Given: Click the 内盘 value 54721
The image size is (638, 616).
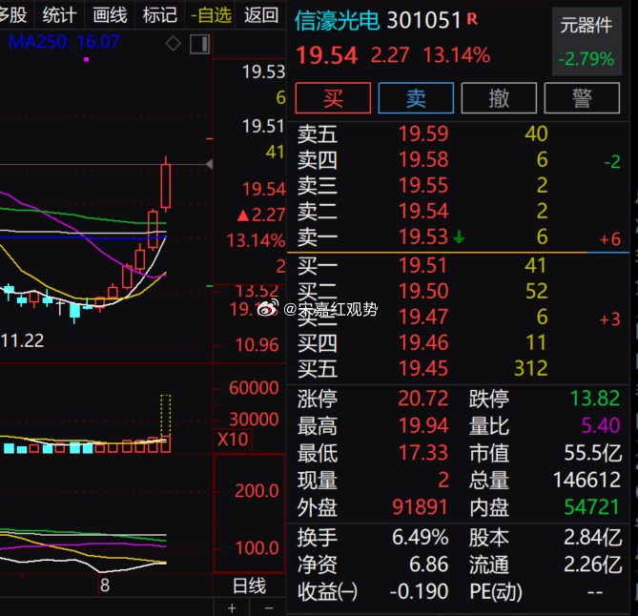Looking at the screenshot, I should 592,507.
